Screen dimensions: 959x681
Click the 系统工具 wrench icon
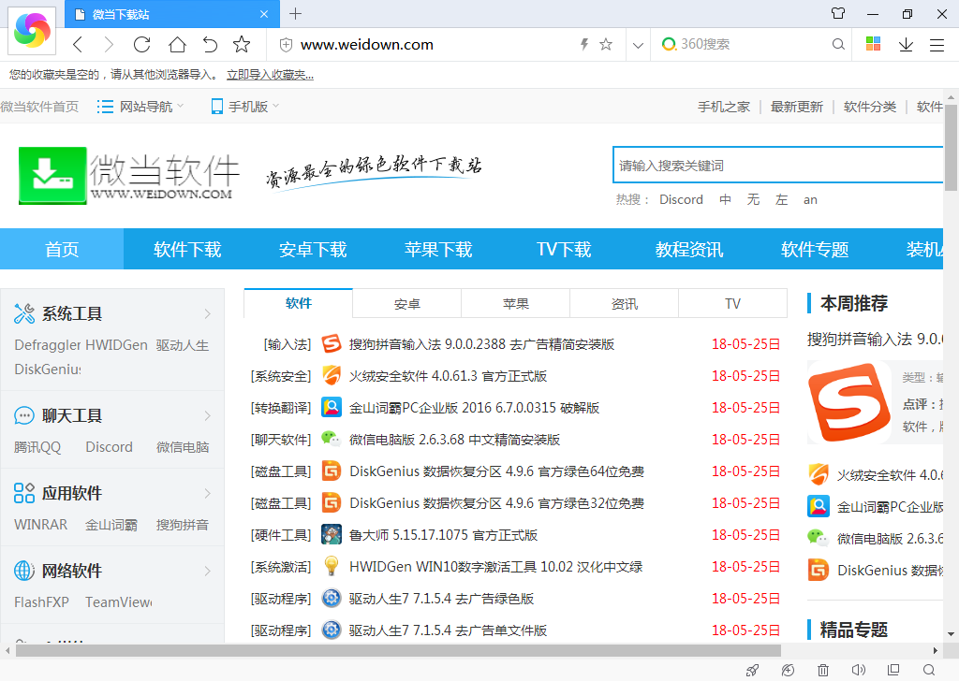tap(24, 313)
